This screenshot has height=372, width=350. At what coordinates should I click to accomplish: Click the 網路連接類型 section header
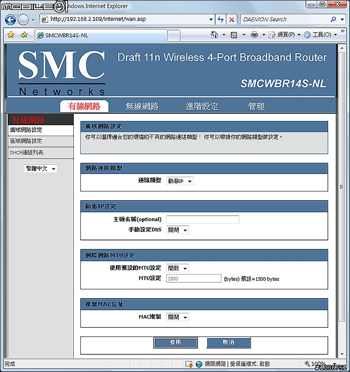coord(204,168)
